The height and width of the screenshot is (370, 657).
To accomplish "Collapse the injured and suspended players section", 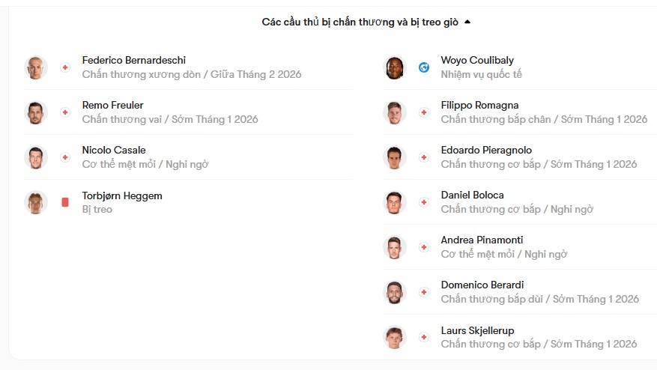I will pos(467,22).
